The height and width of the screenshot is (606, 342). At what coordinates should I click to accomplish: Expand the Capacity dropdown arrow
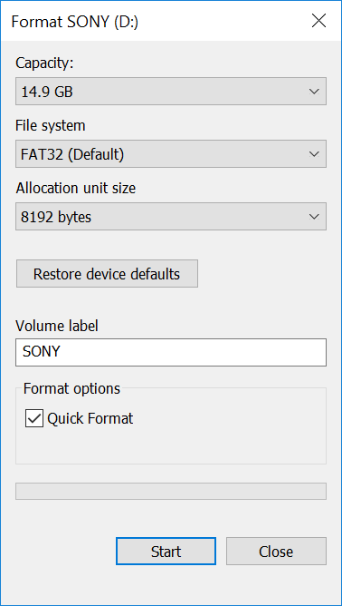[314, 92]
